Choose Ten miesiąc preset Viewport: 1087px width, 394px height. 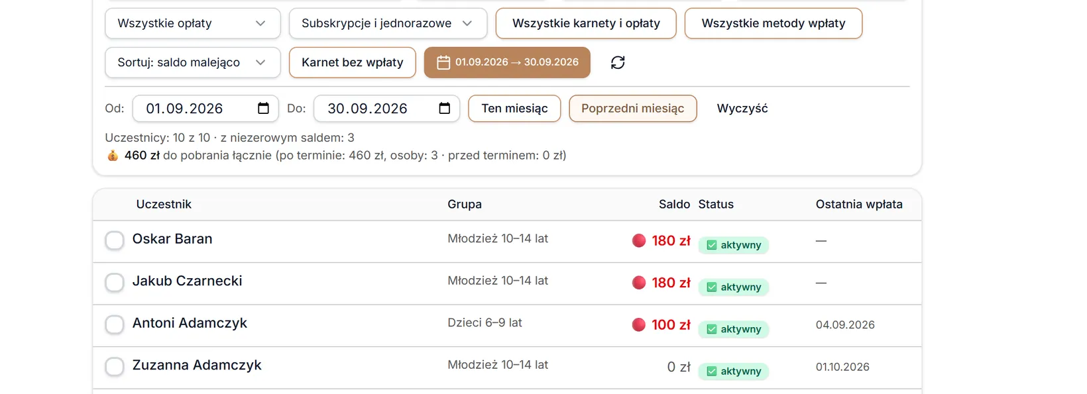[x=514, y=109]
